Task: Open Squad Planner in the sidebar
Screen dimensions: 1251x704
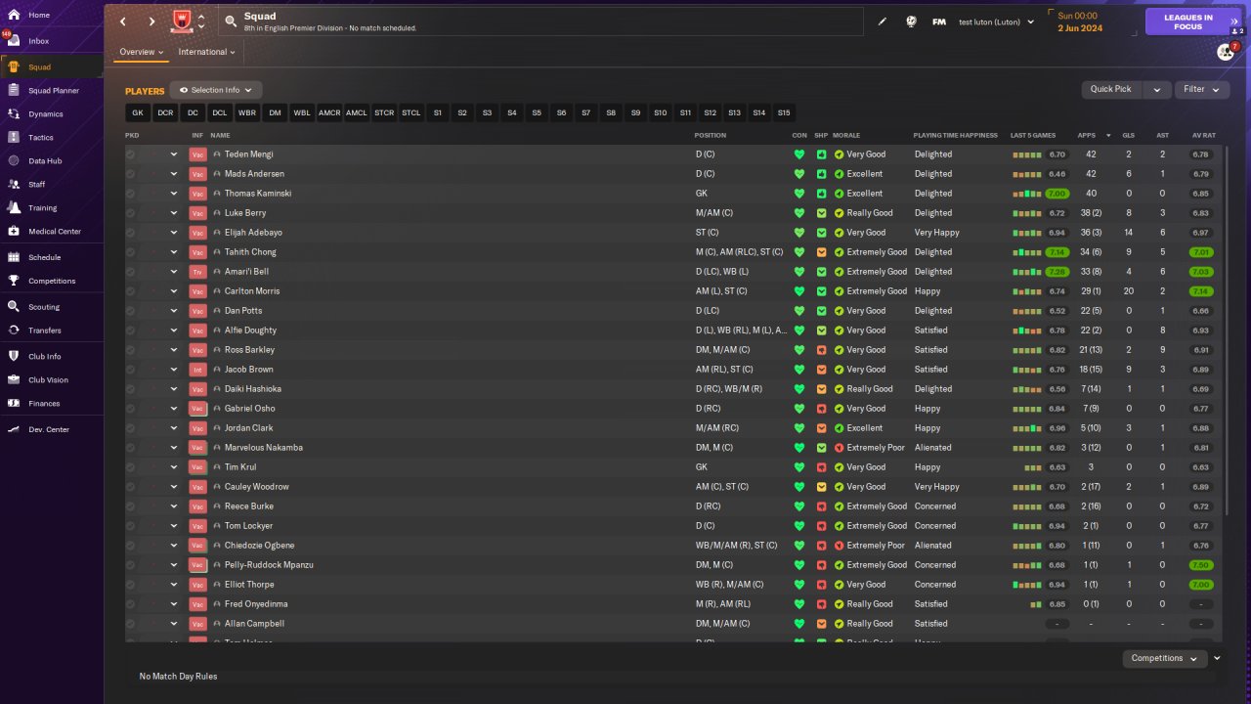Action: coord(52,91)
